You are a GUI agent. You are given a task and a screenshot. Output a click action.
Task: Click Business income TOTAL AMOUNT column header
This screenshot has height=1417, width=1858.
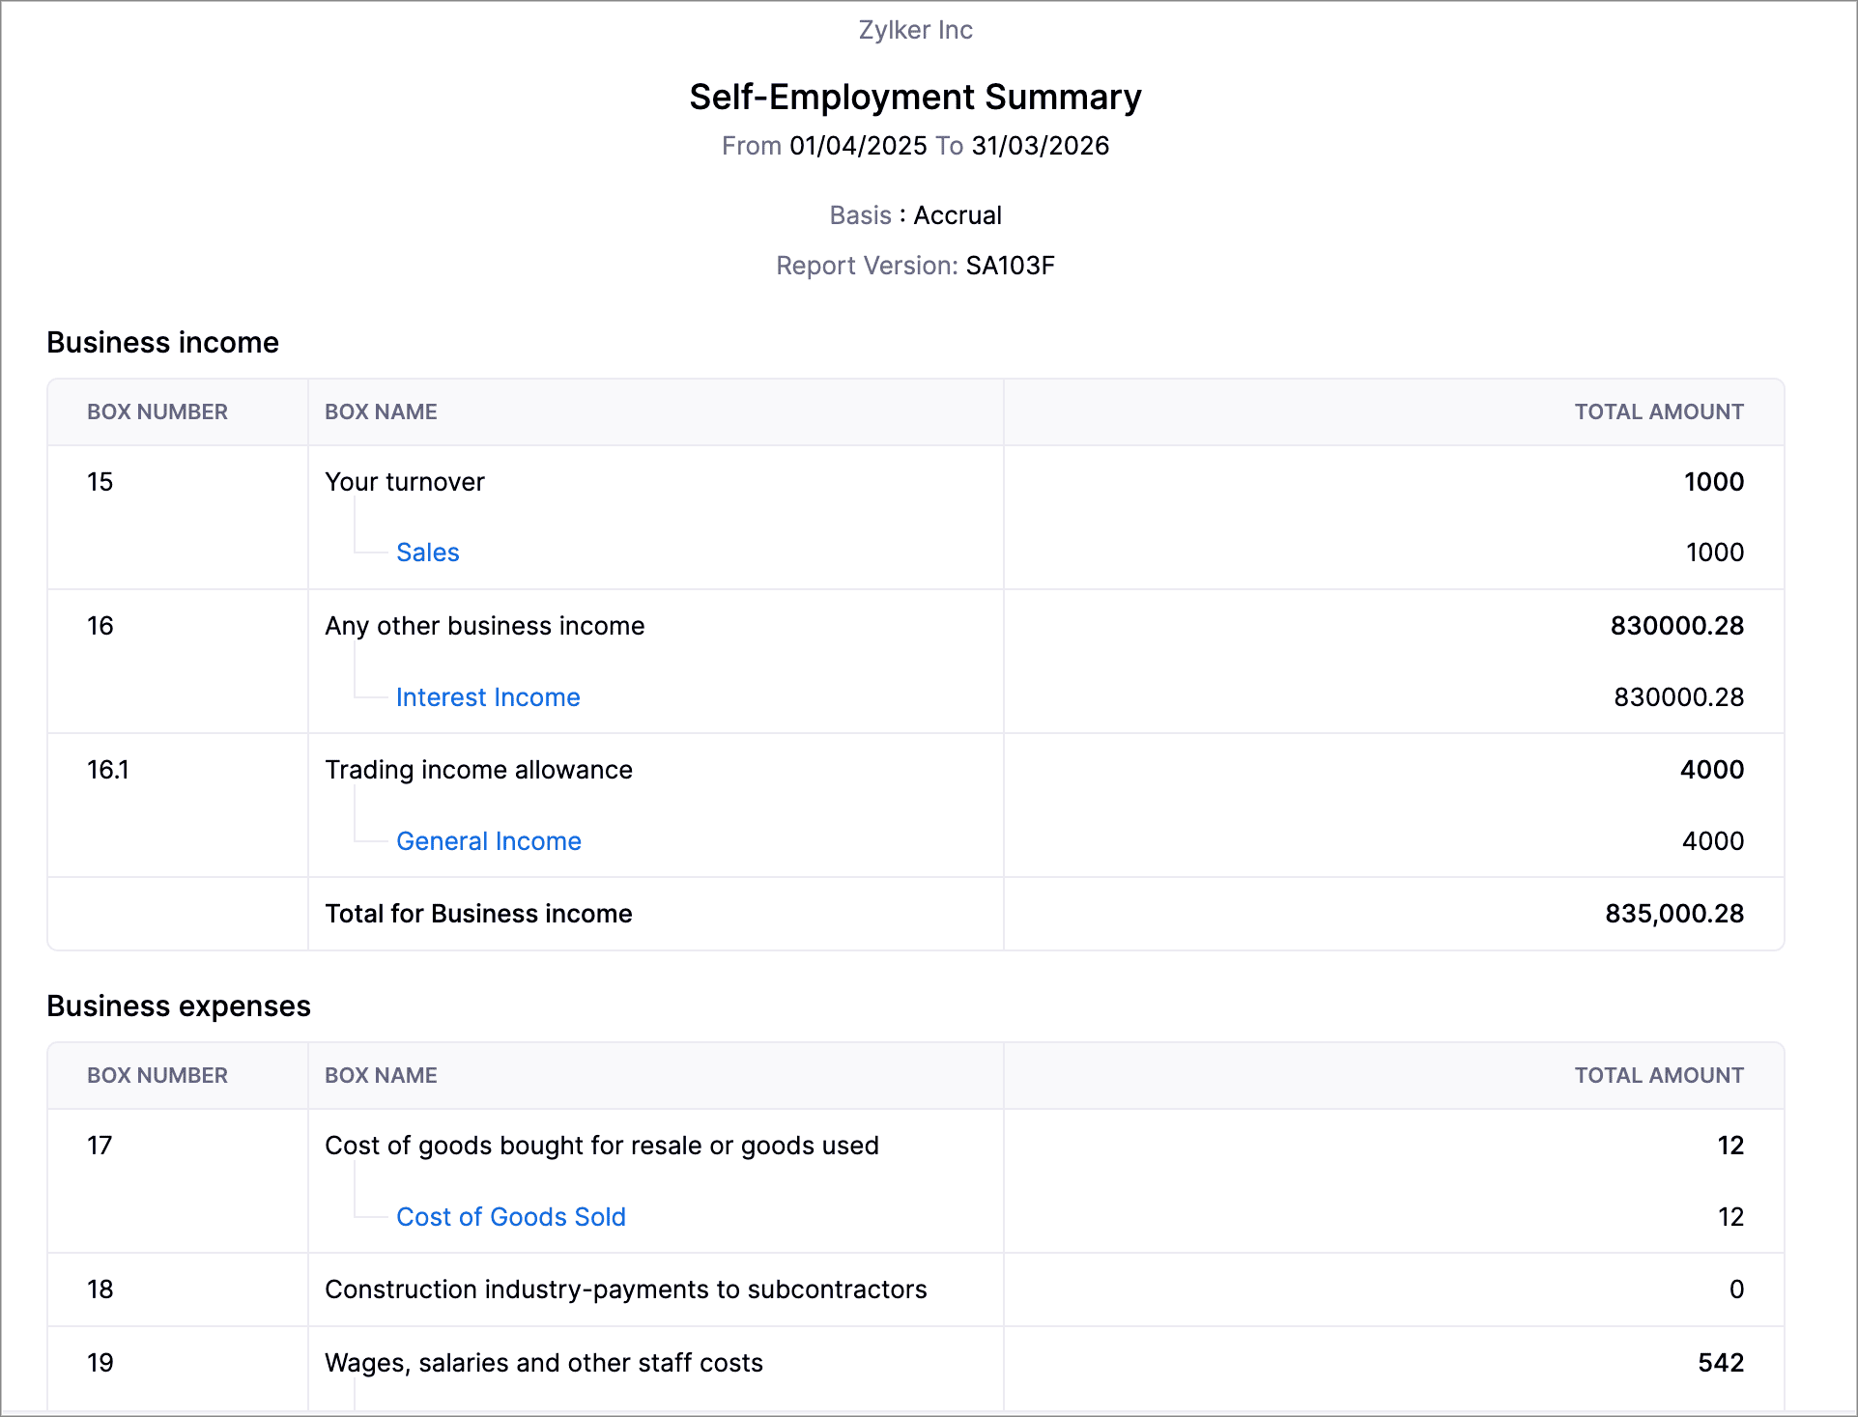pos(1658,411)
